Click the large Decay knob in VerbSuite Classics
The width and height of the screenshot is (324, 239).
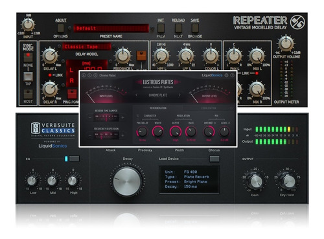[x=127, y=181]
